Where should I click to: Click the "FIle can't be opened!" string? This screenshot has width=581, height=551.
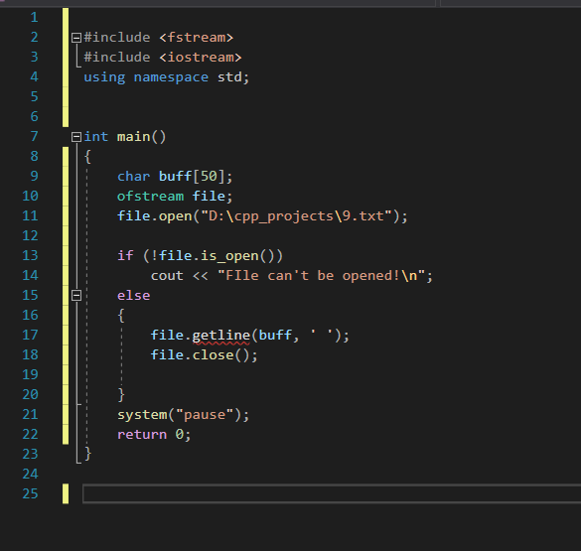tap(321, 276)
